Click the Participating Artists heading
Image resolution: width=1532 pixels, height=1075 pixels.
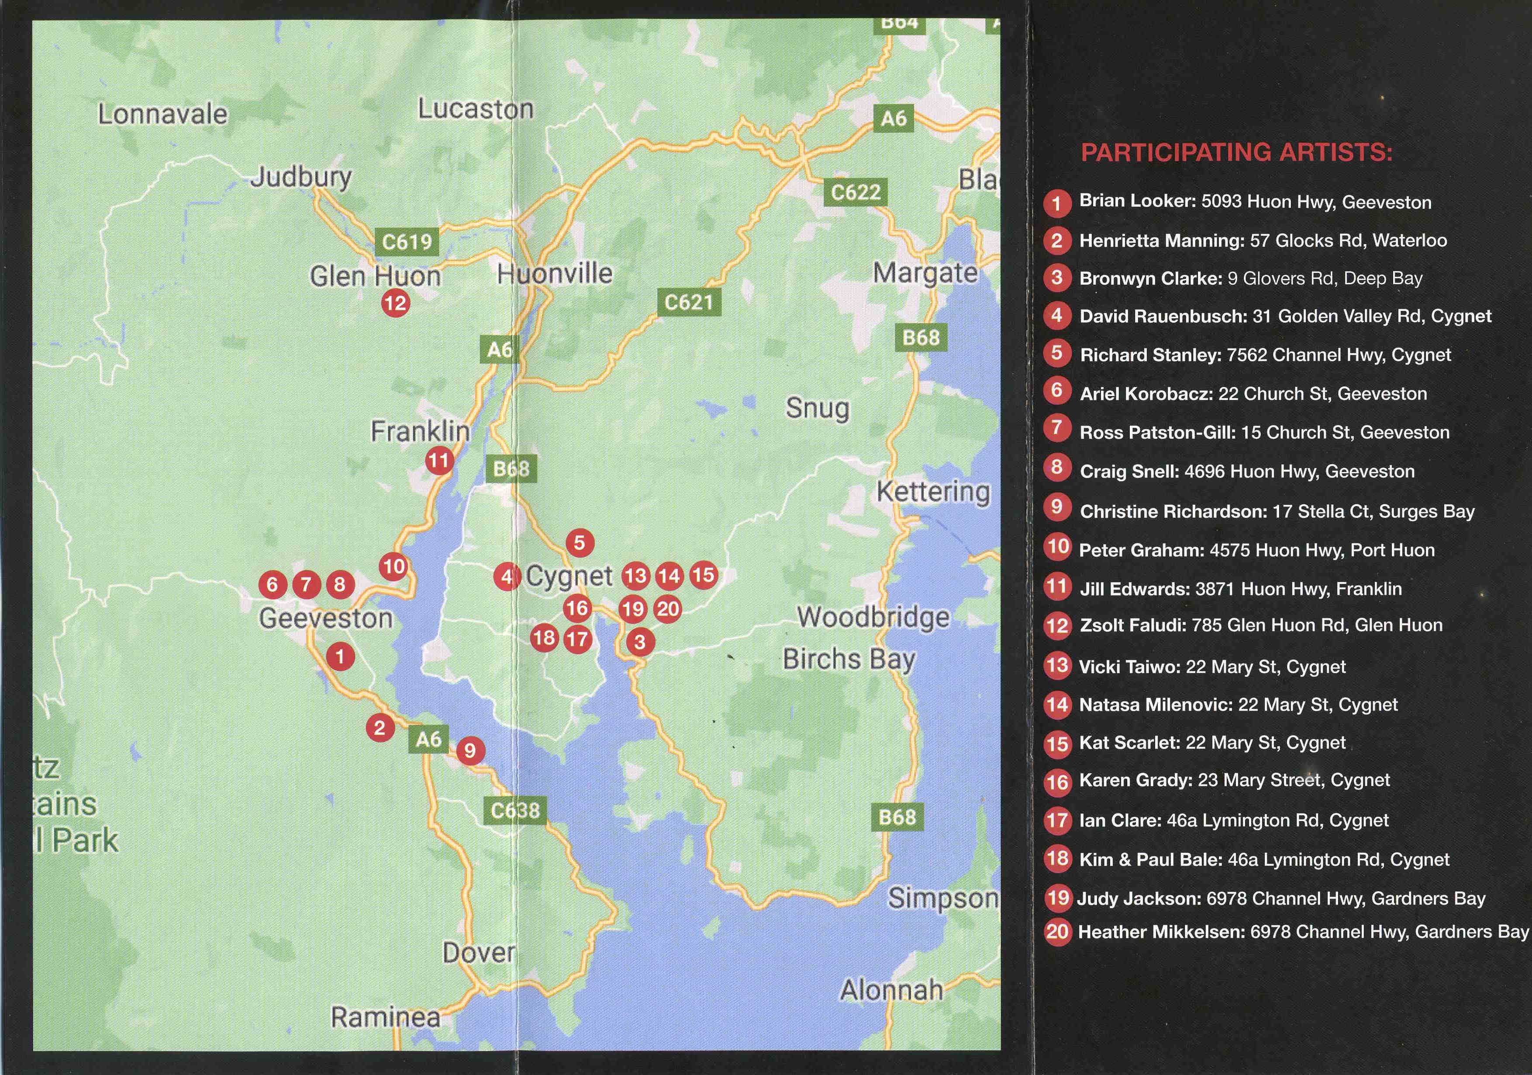(1236, 153)
